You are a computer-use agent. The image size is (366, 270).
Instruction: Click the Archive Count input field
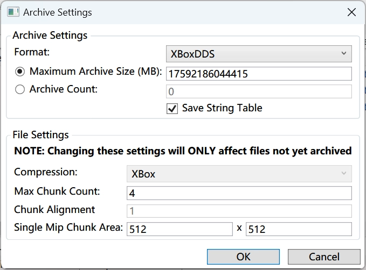tap(259, 91)
